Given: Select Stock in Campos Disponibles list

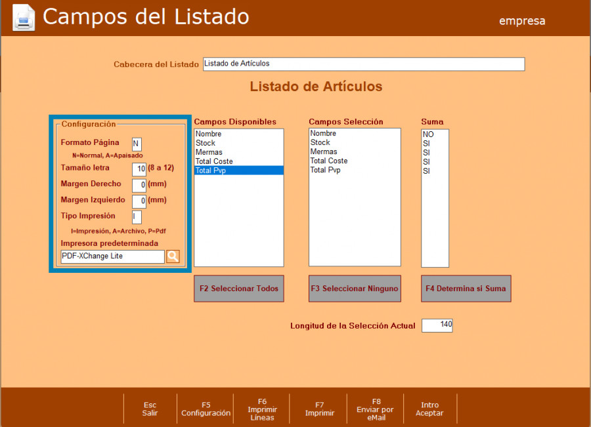Looking at the screenshot, I should coord(206,143).
